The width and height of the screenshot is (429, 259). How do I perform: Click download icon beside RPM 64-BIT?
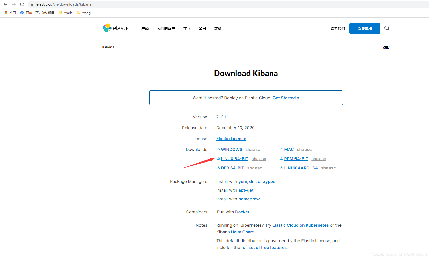pos(282,158)
